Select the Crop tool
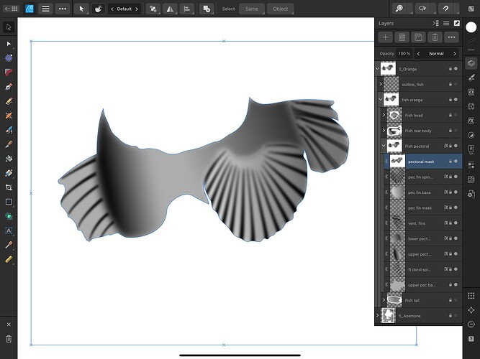 (9, 187)
